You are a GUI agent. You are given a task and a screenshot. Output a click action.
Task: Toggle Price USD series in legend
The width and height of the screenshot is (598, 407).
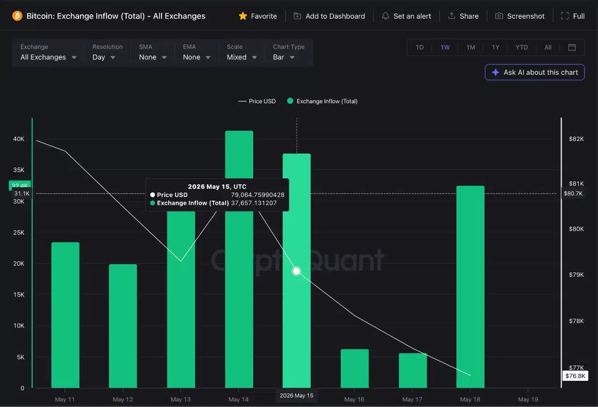[257, 101]
